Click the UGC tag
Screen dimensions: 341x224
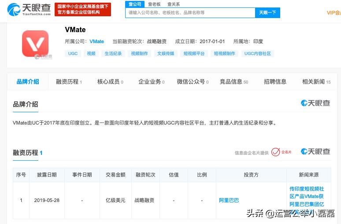pyautogui.click(x=73, y=53)
